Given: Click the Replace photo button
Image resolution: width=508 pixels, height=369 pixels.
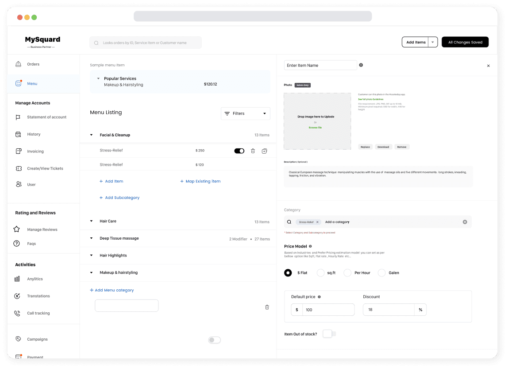Looking at the screenshot, I should pyautogui.click(x=365, y=147).
